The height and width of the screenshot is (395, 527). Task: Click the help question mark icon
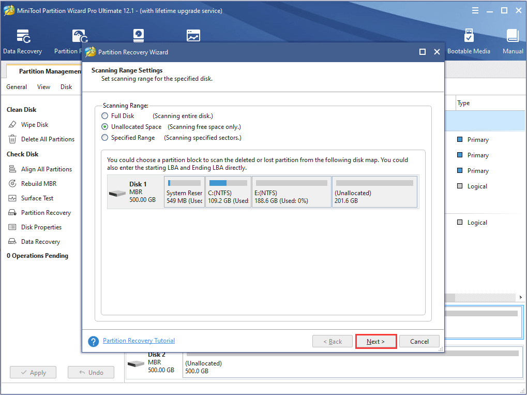click(x=94, y=342)
